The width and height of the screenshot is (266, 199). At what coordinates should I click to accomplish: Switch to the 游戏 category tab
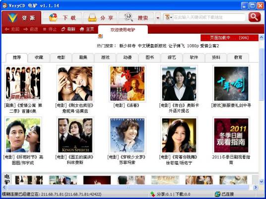point(105,58)
